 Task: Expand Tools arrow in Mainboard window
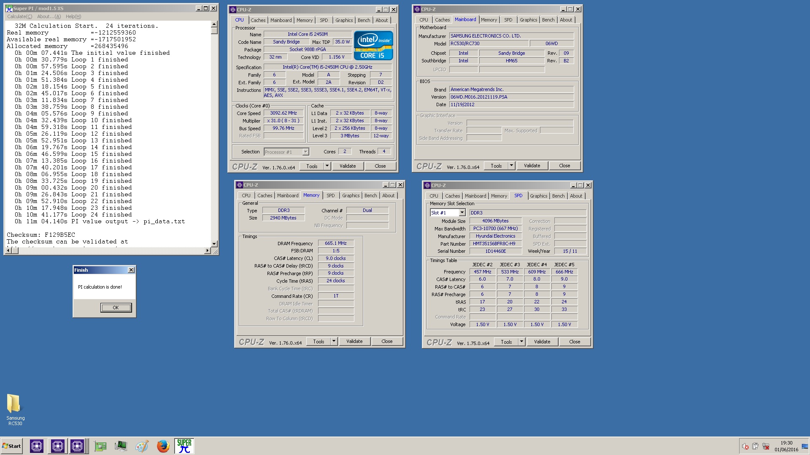[x=511, y=166]
